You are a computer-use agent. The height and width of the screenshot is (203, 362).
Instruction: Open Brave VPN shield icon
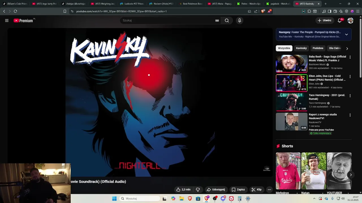tap(346, 11)
